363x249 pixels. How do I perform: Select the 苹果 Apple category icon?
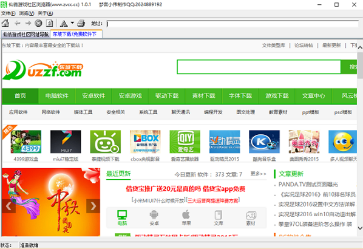[186, 218]
